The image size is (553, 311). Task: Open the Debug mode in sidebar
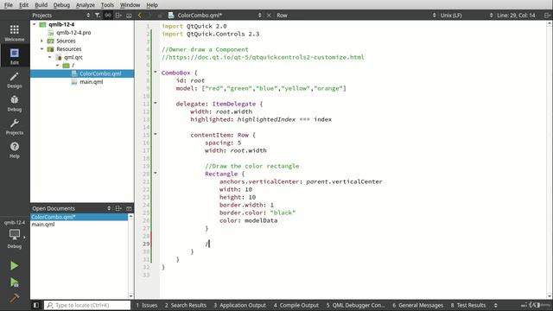tap(15, 103)
